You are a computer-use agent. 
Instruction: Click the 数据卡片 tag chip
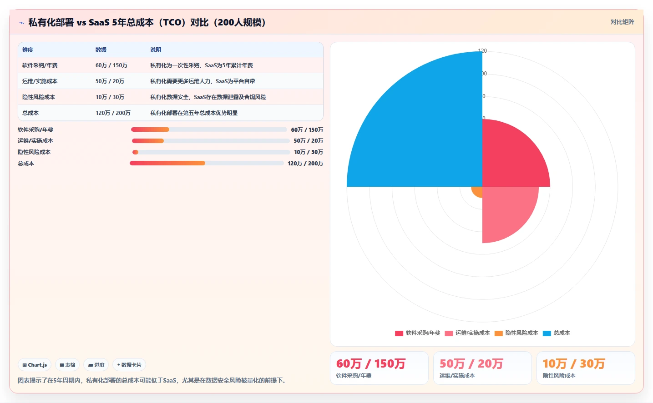(x=129, y=365)
